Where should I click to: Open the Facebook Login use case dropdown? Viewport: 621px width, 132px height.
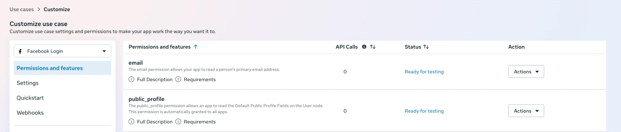click(x=62, y=51)
